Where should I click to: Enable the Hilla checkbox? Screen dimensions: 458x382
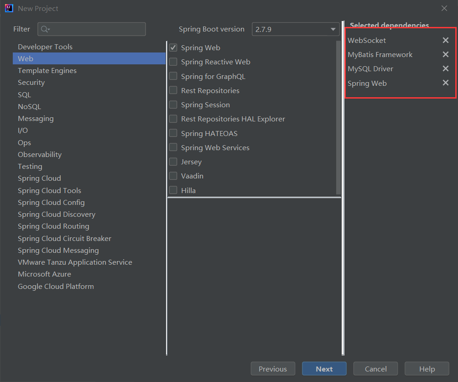click(x=173, y=190)
